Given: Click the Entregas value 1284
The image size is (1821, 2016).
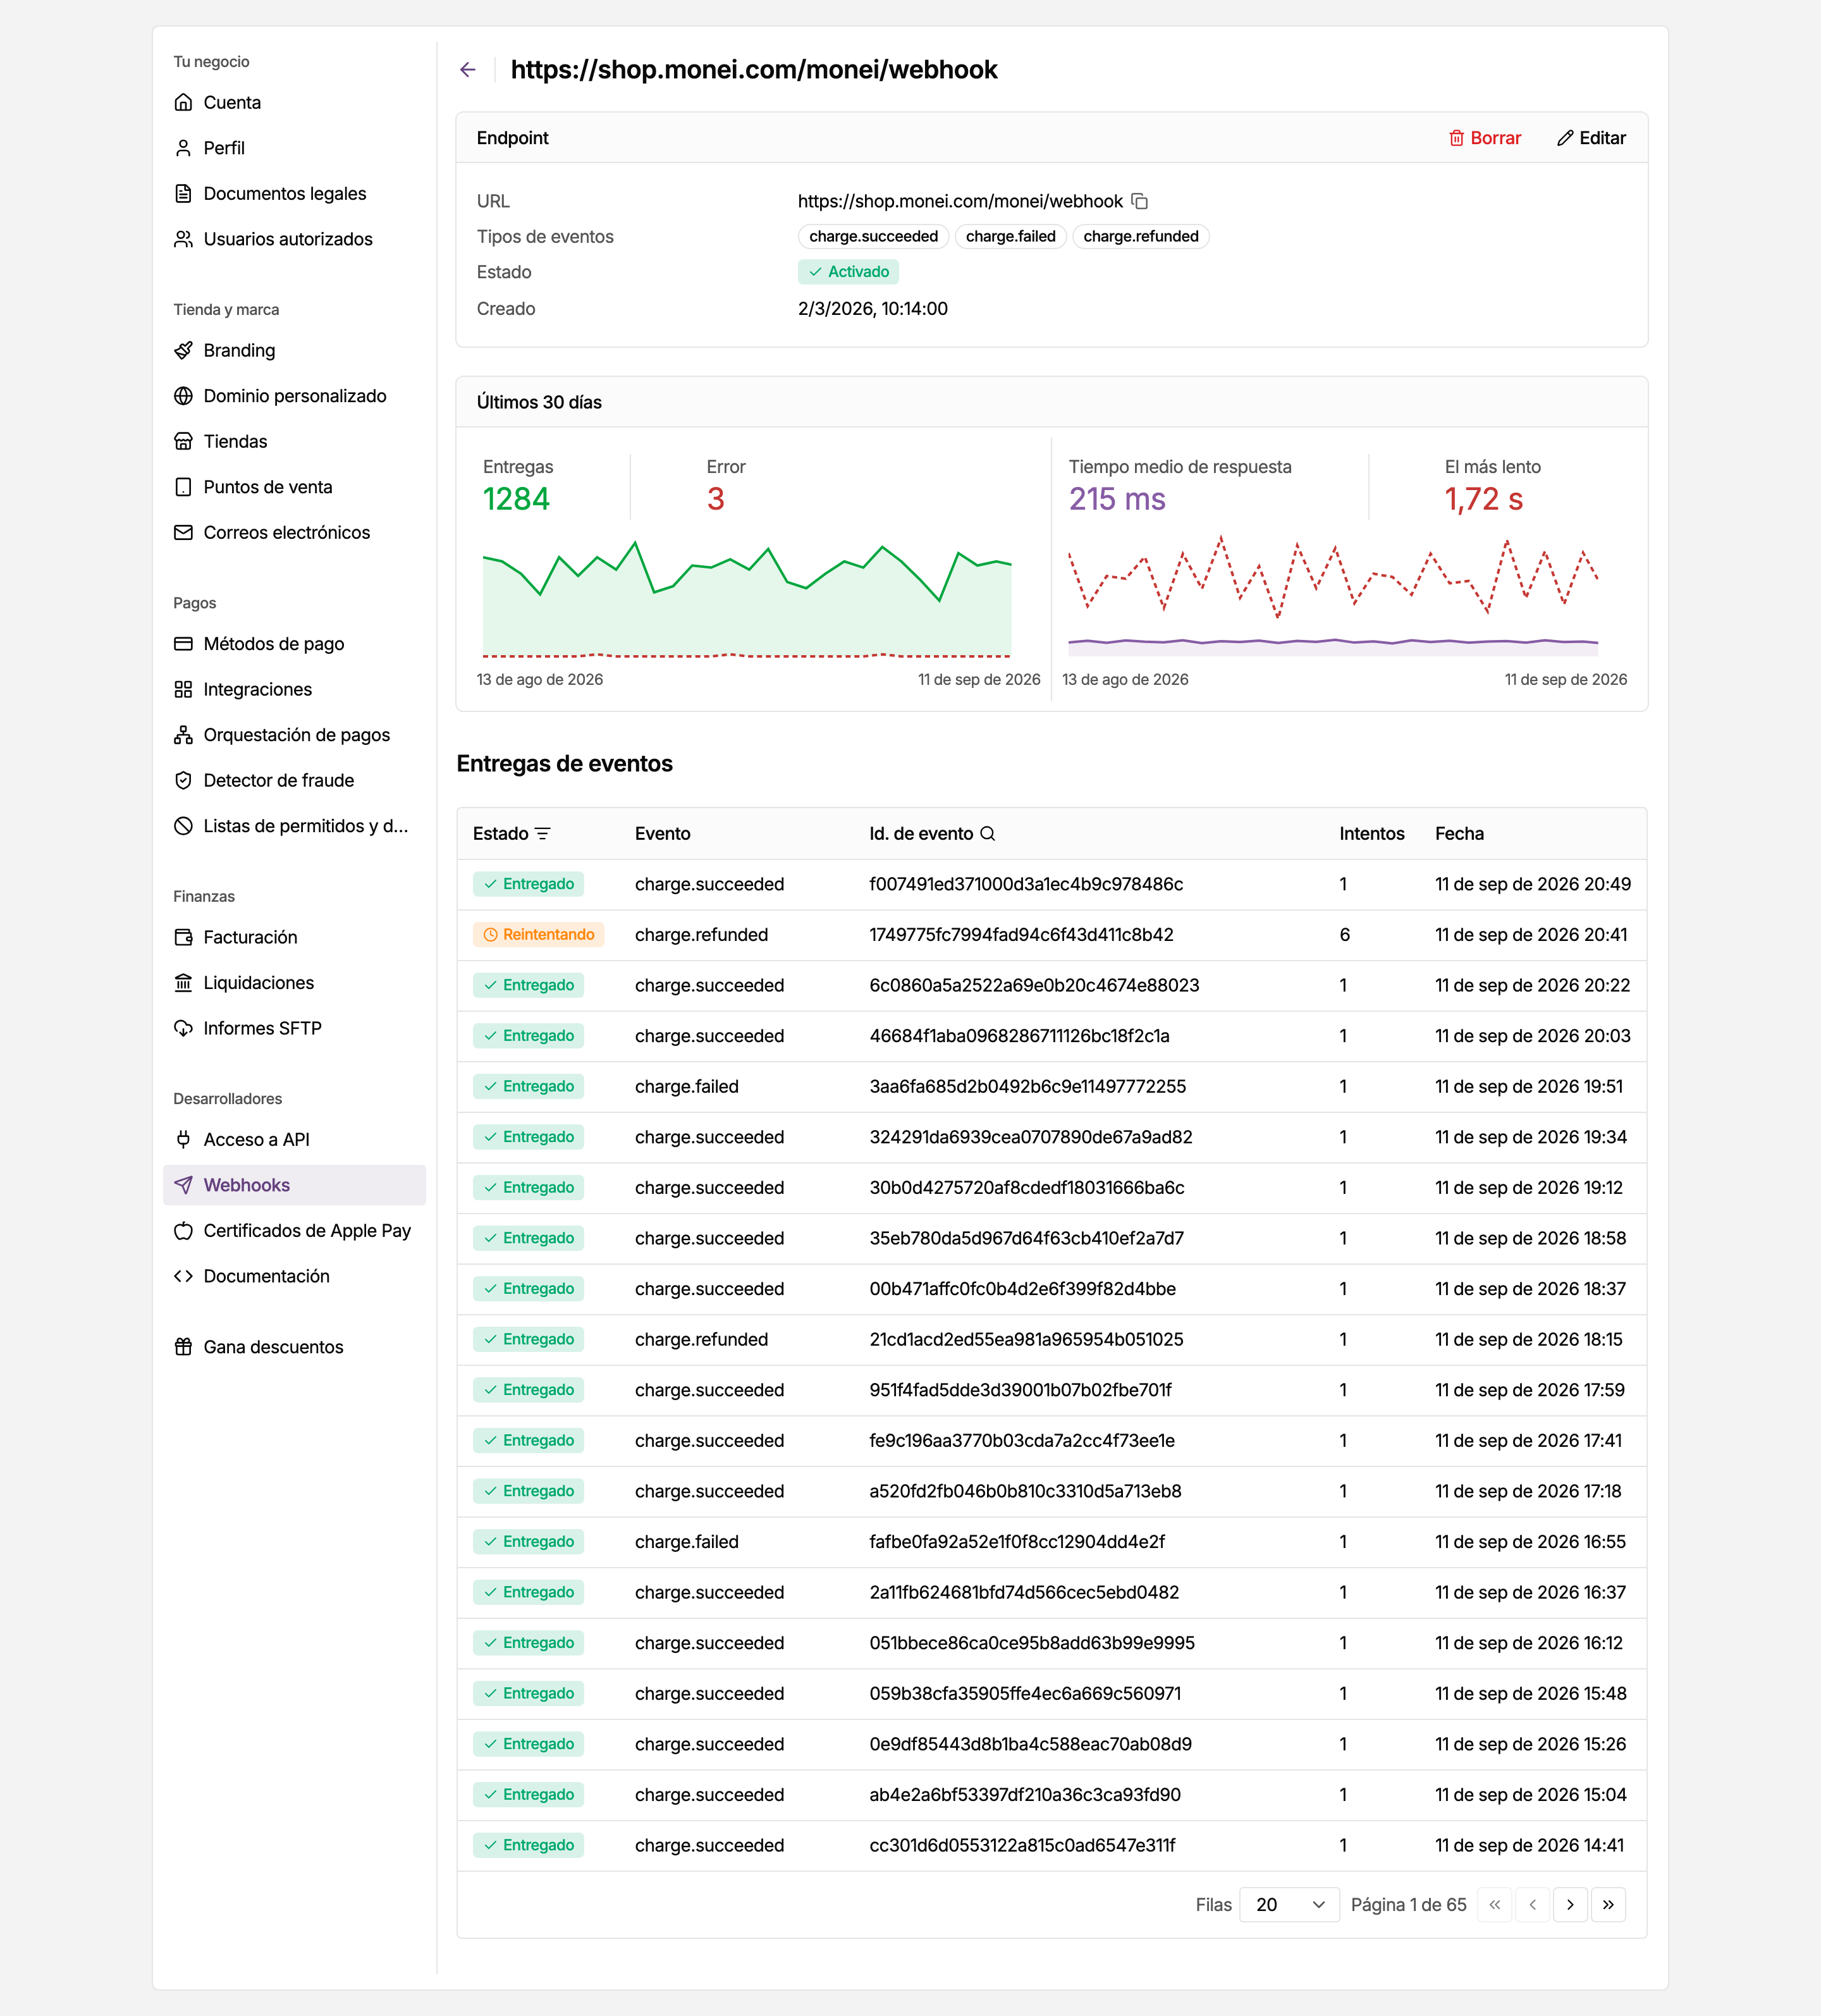Looking at the screenshot, I should coord(516,499).
